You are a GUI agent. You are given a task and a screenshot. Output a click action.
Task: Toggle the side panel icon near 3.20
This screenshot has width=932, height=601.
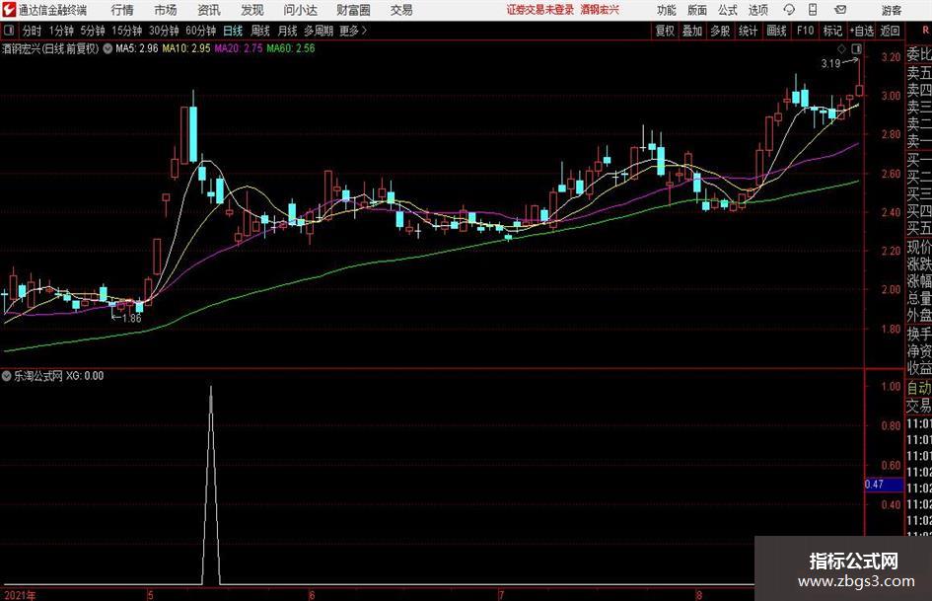click(x=856, y=48)
